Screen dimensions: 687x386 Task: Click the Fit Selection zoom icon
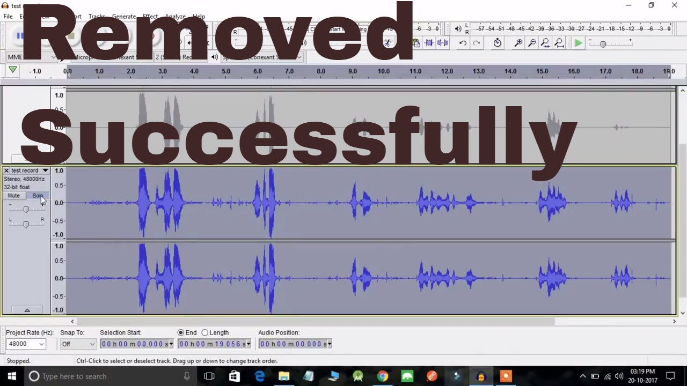[545, 43]
